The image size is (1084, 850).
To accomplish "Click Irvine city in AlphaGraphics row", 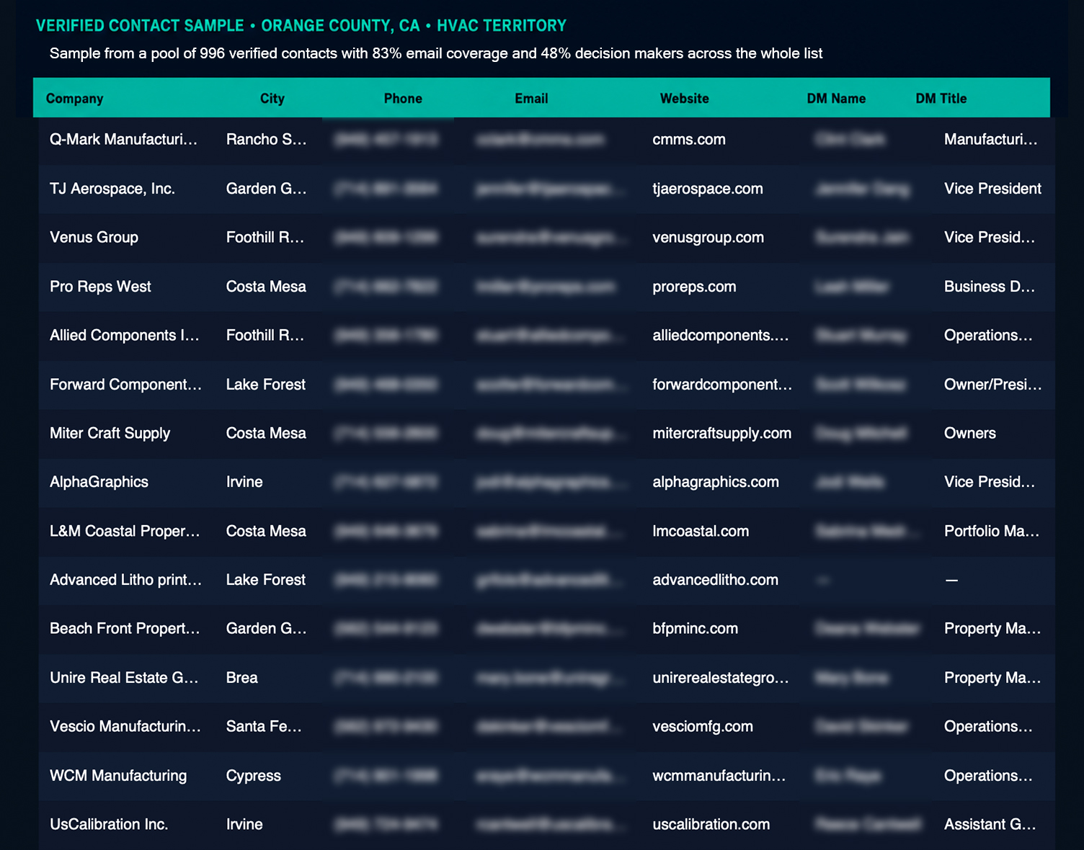I will (244, 483).
